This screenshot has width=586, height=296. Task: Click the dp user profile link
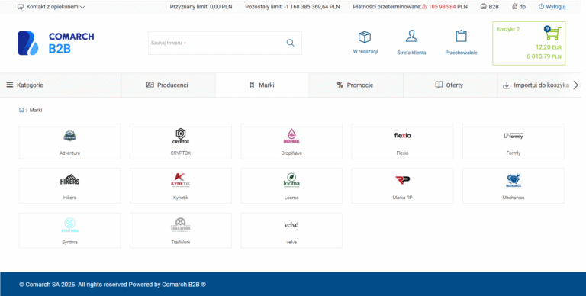click(x=519, y=7)
